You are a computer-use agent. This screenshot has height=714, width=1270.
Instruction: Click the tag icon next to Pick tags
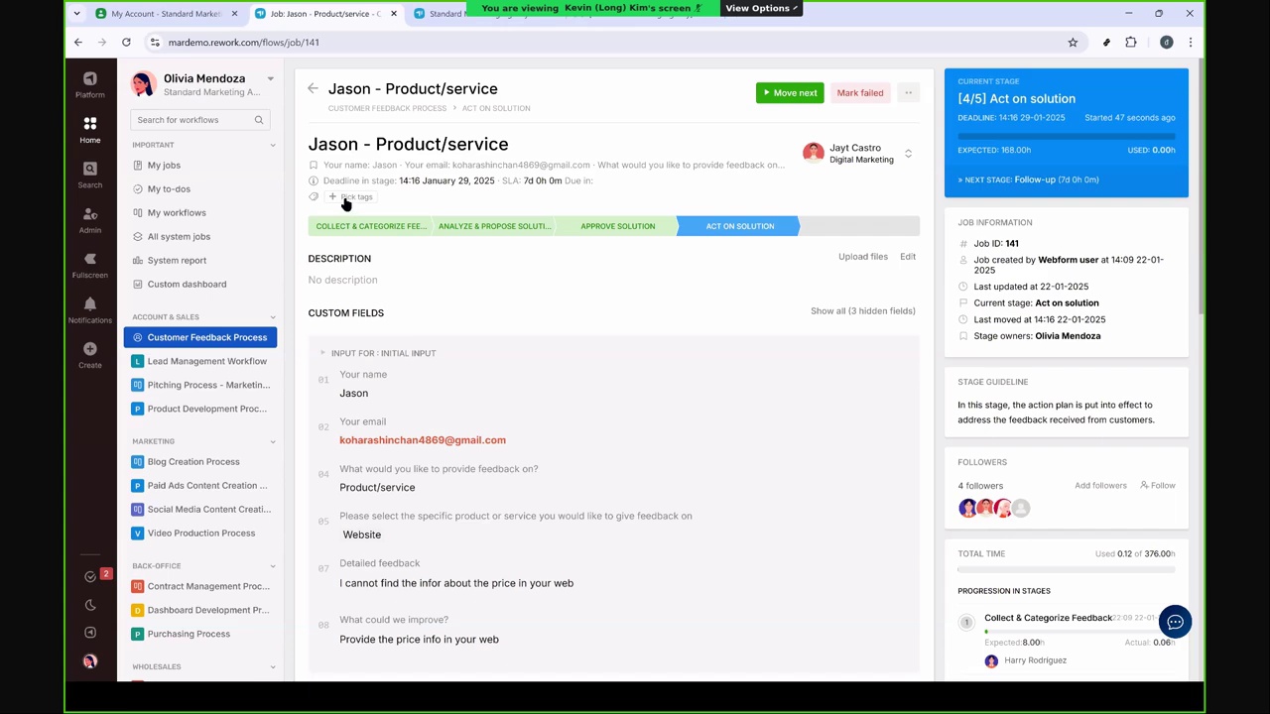coord(314,196)
